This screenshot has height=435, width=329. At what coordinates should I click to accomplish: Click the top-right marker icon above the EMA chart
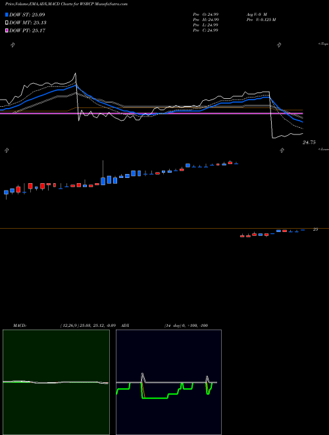(279, 45)
